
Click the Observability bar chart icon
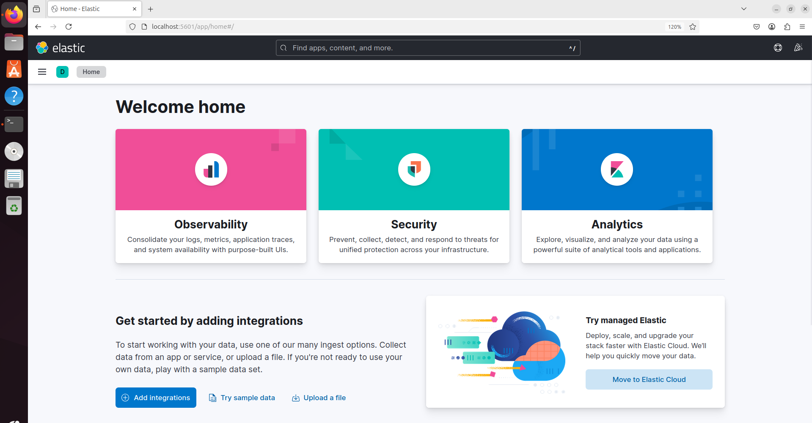coord(211,169)
